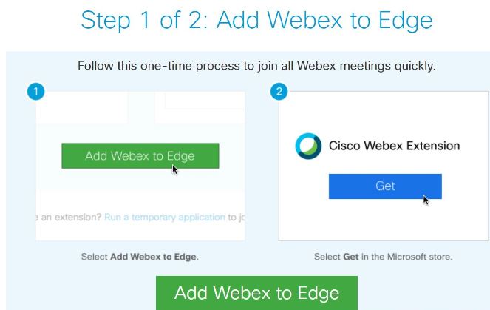Click caption Select Get in the Microsoft store
Screen dimensions: 490x310
tap(383, 257)
